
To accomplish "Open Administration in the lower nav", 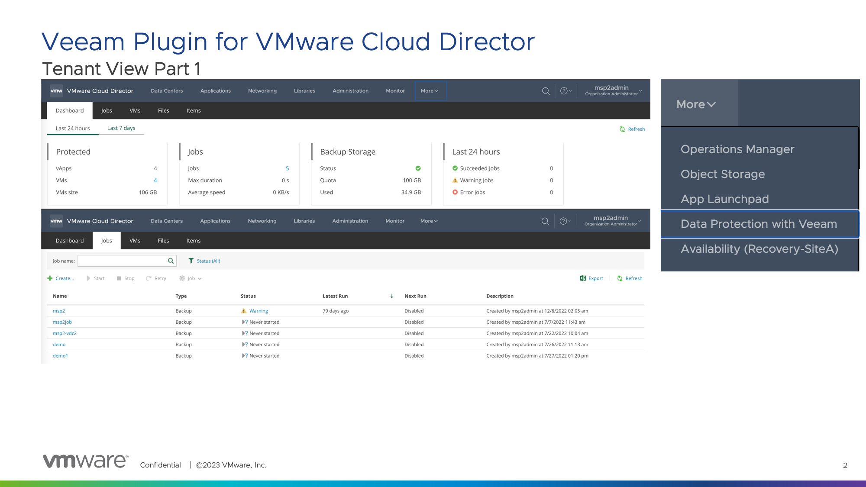I will click(x=350, y=221).
